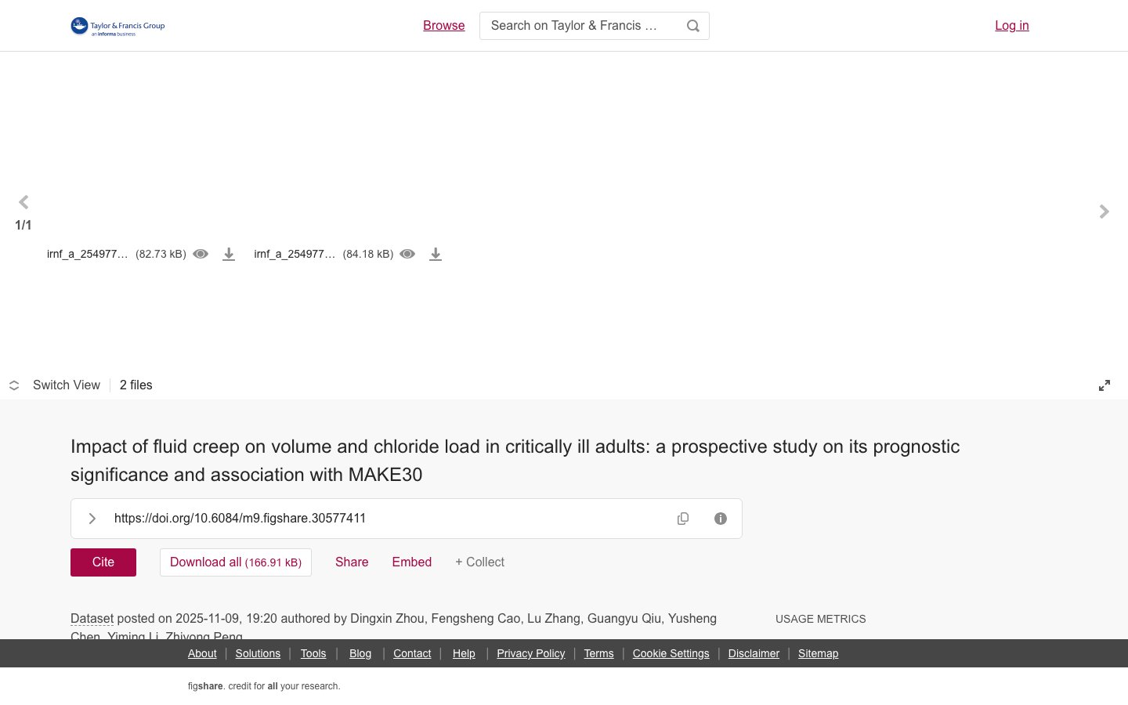Open Cookie Settings in footer
This screenshot has height=705, width=1128.
coord(671,653)
